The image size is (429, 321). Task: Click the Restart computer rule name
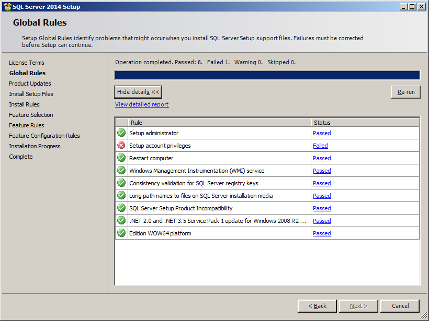pos(151,158)
